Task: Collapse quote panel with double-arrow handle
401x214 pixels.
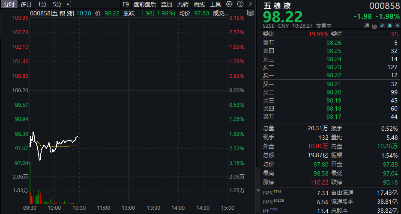Action: pyautogui.click(x=258, y=190)
